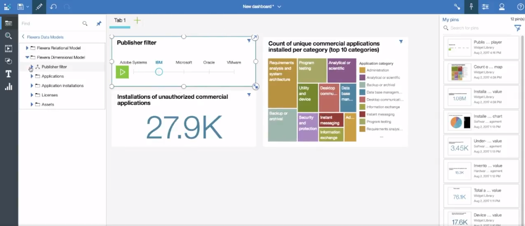Screen dimensions: 525x226
Task: Open the Under- ... value pin
Action: coord(481,146)
